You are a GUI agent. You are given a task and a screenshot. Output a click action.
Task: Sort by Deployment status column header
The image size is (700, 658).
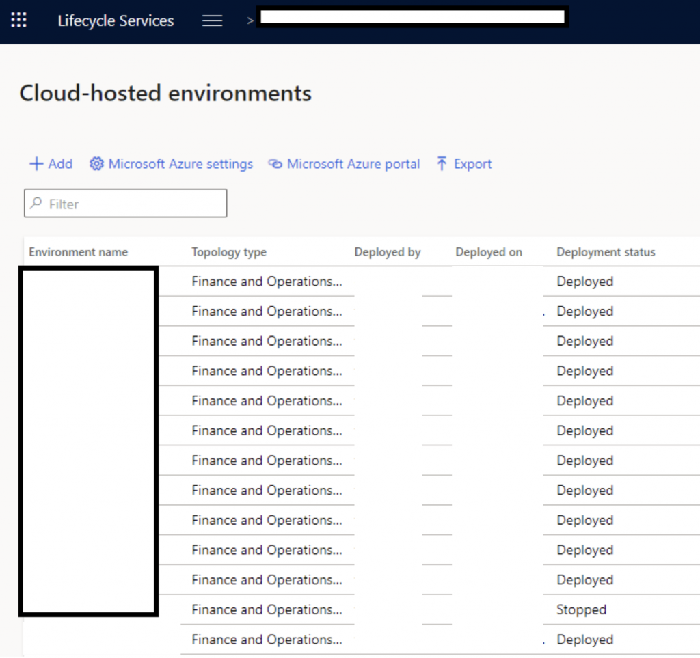[606, 252]
